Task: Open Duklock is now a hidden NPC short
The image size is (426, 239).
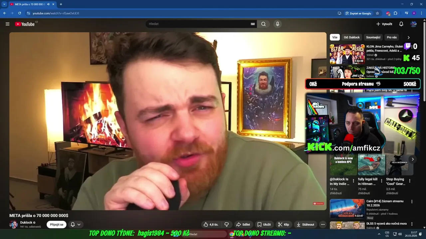Action: [343, 164]
